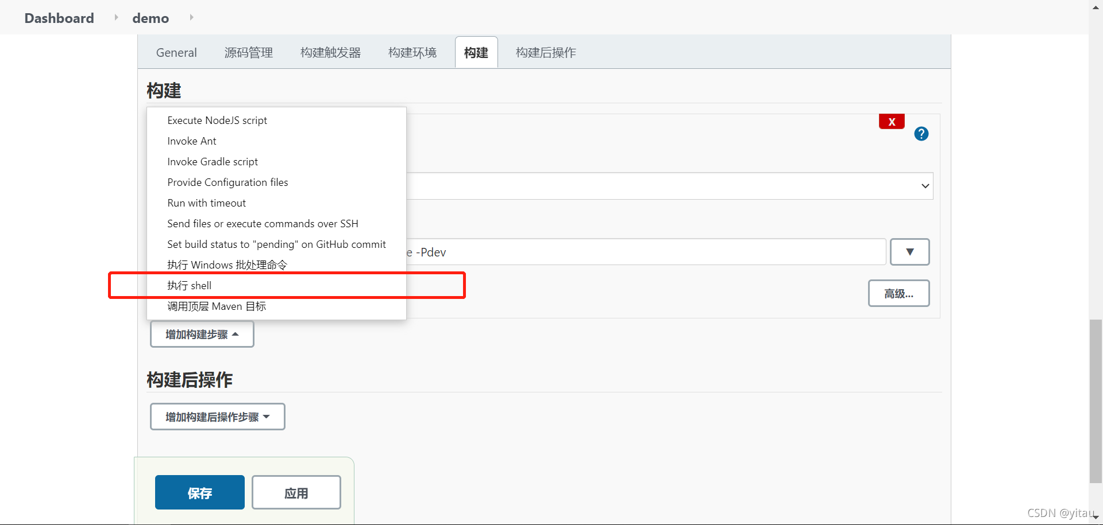Viewport: 1103px width, 525px height.
Task: Save configuration with 保存 button
Action: 200,492
